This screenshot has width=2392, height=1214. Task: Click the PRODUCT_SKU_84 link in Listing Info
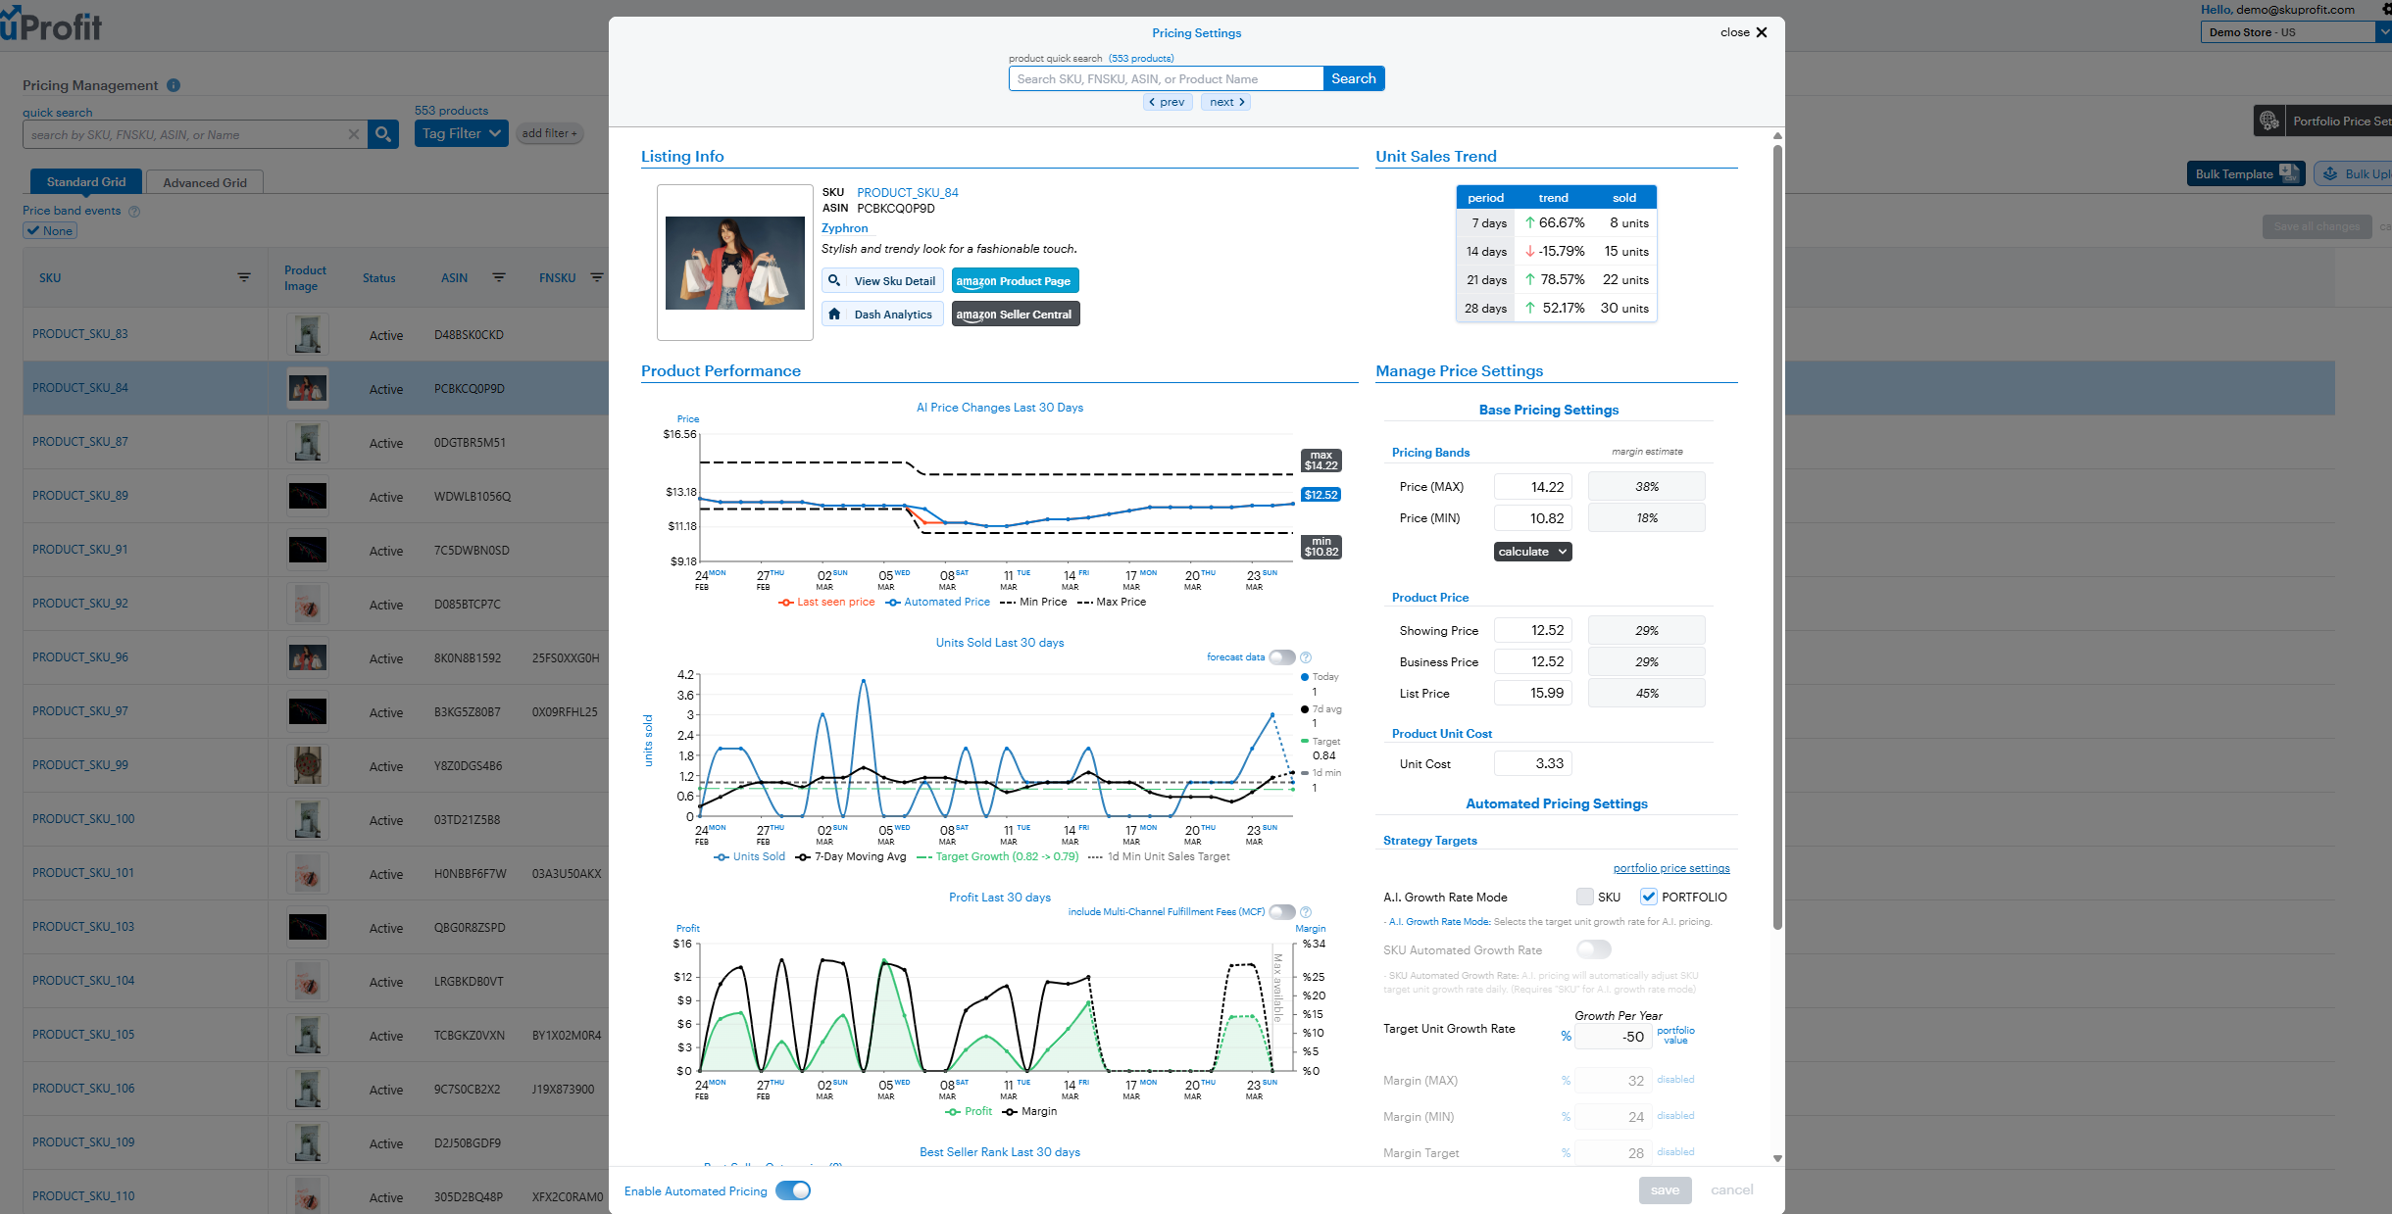908,193
